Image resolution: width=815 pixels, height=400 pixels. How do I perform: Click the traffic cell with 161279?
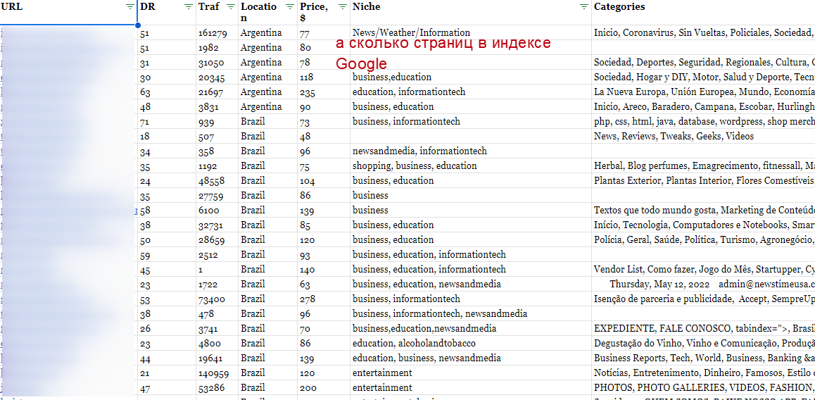coord(217,33)
